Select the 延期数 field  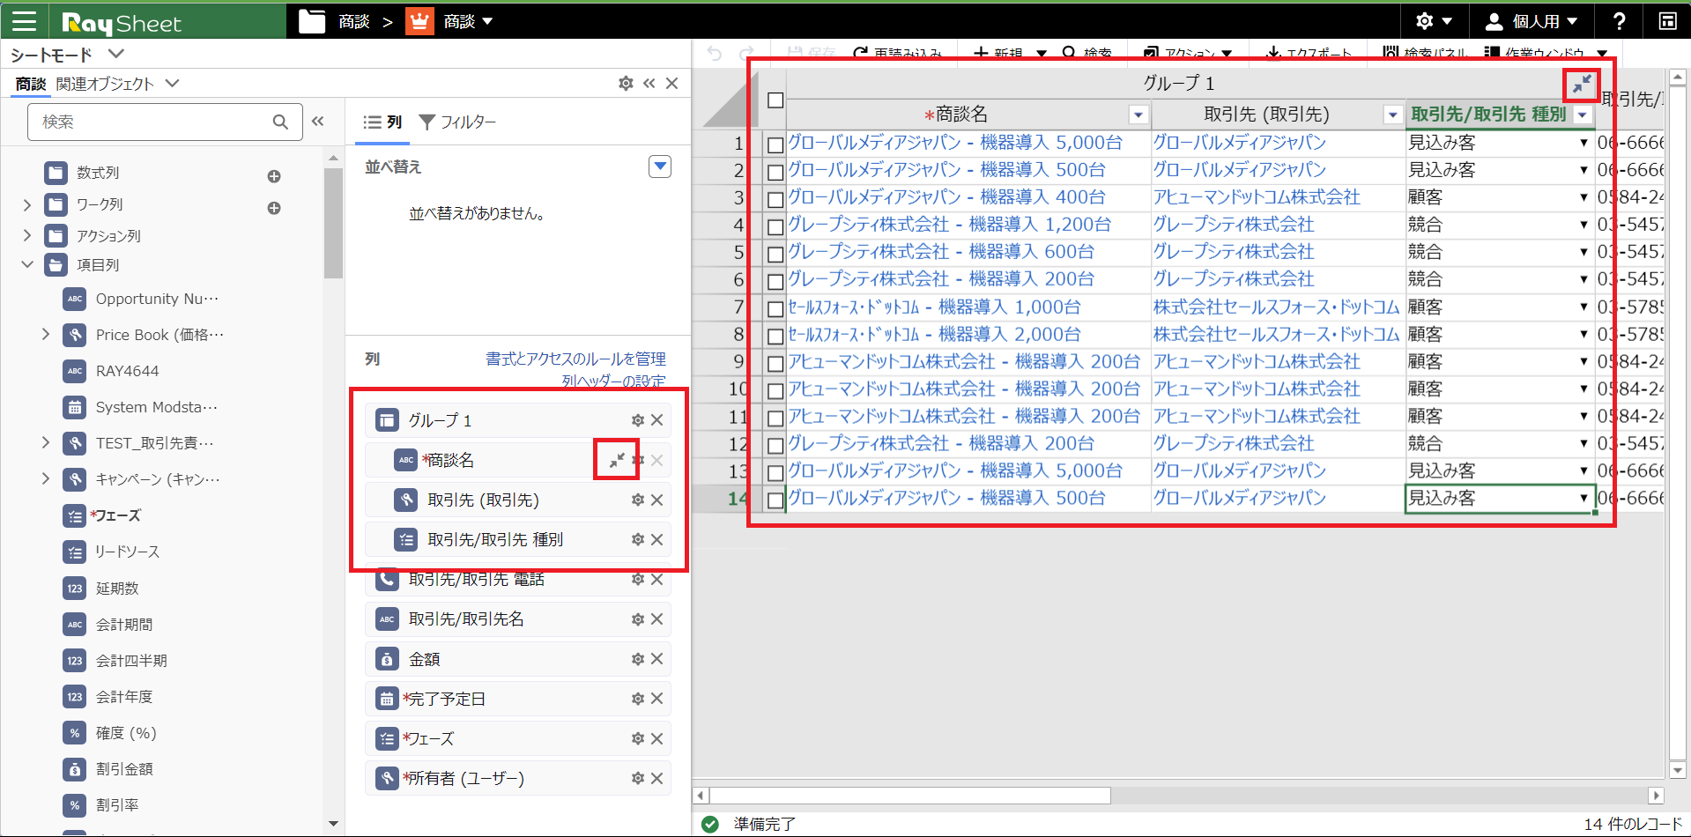[x=116, y=588]
